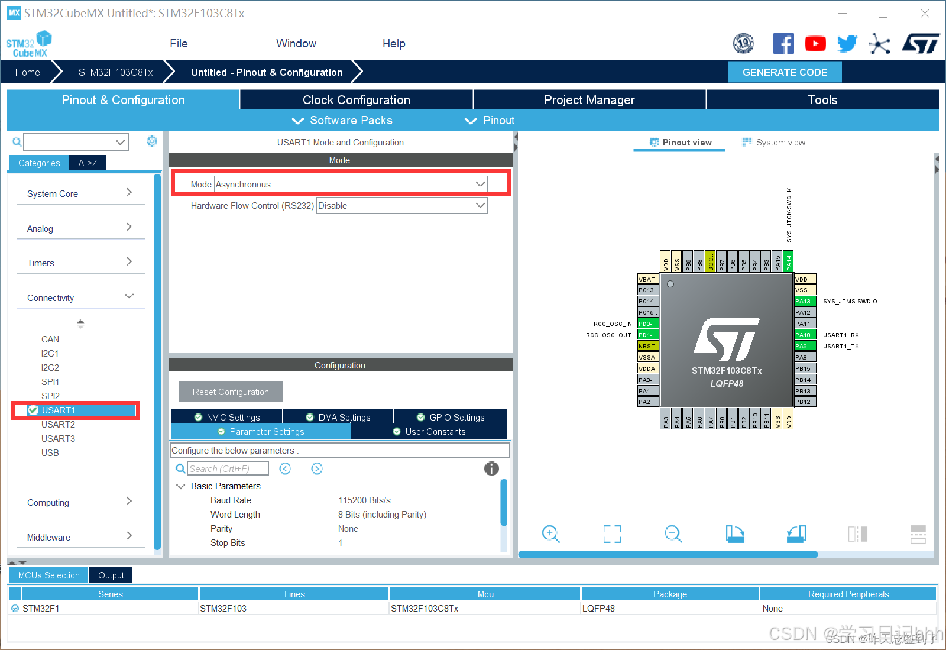Open the Twitter bird icon link
The image size is (946, 650).
point(847,44)
